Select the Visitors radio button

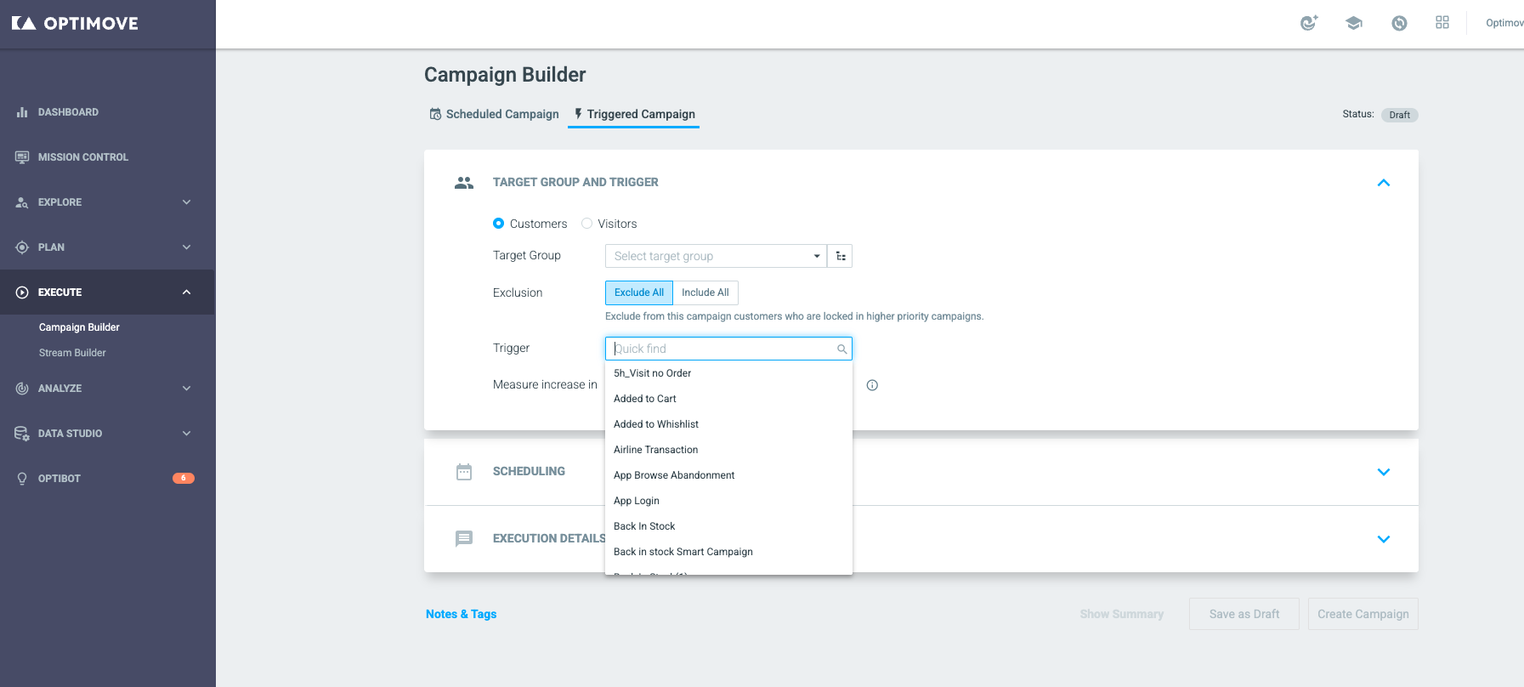coord(587,224)
